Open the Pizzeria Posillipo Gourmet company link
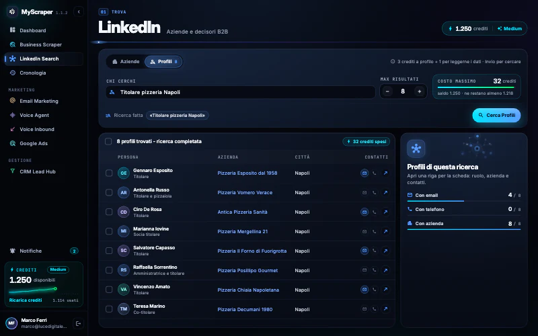538x336 pixels. [247, 271]
